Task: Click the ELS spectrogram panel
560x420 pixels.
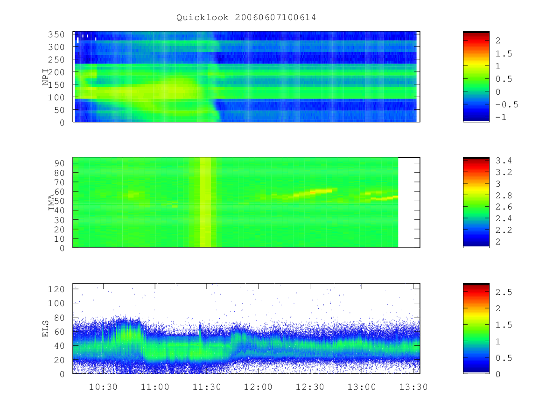Action: coord(246,328)
